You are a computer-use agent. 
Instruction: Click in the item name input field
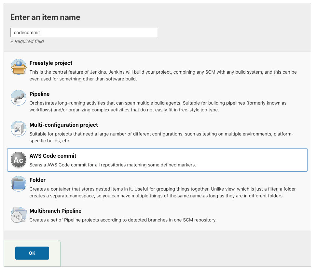(84, 33)
